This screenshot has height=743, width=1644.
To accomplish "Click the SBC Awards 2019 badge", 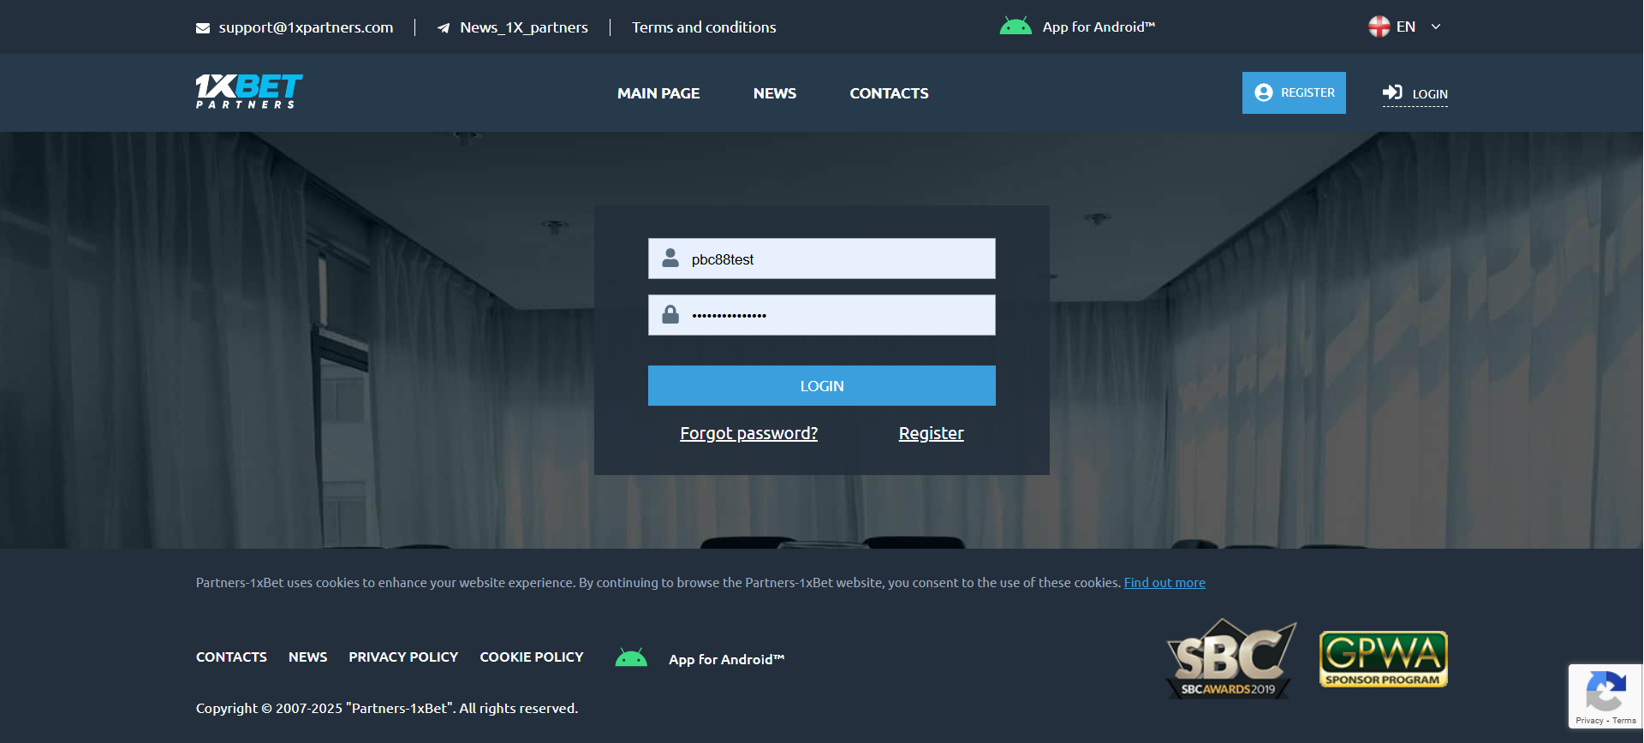I will pos(1230,659).
